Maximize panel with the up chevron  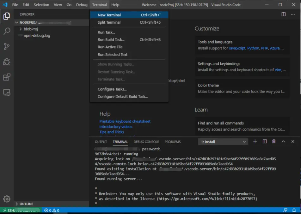pos(283,142)
